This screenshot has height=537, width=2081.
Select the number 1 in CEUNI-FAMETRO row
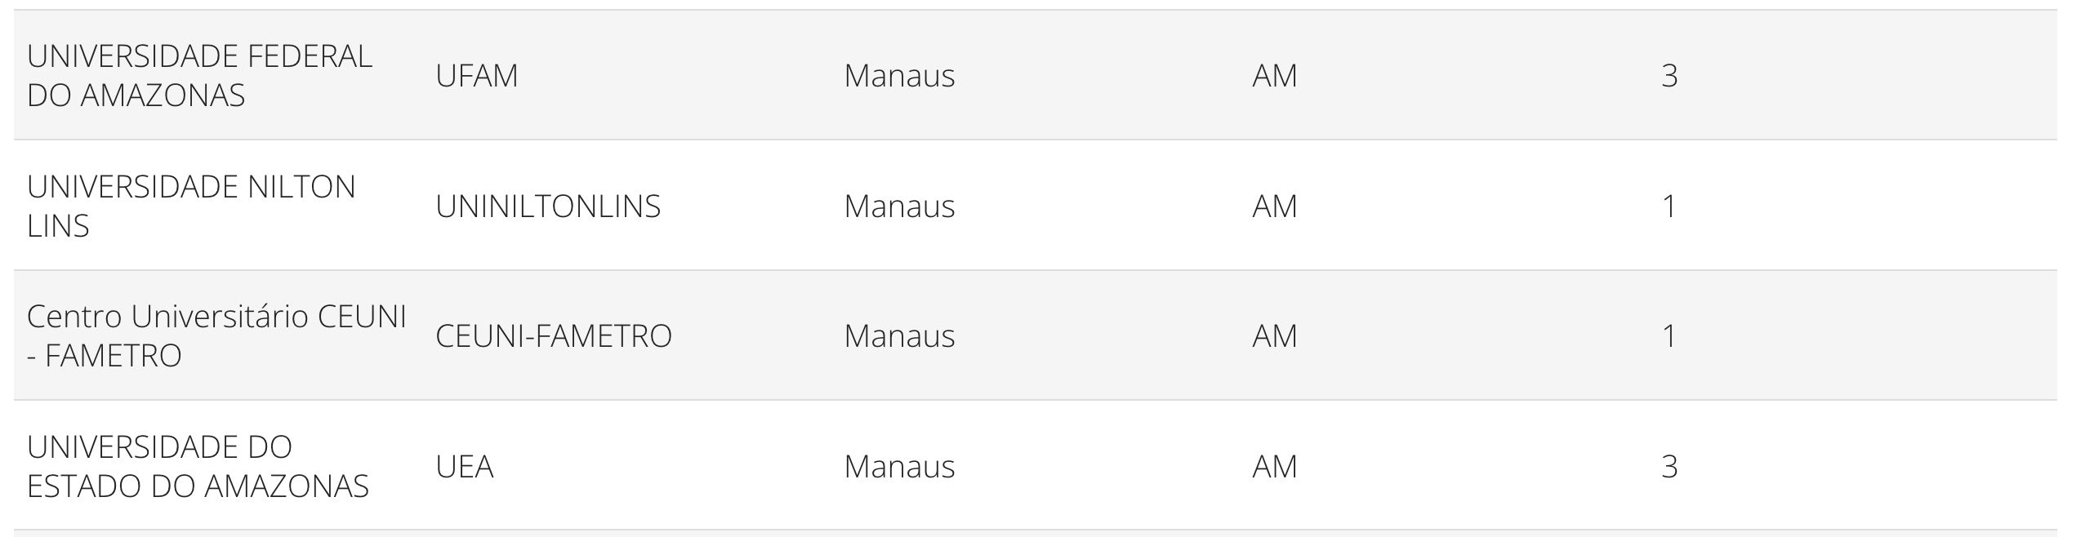pyautogui.click(x=1669, y=336)
